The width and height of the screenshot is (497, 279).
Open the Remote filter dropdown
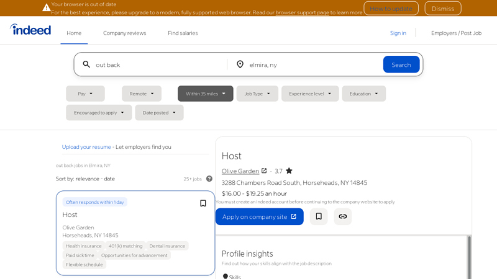(142, 94)
